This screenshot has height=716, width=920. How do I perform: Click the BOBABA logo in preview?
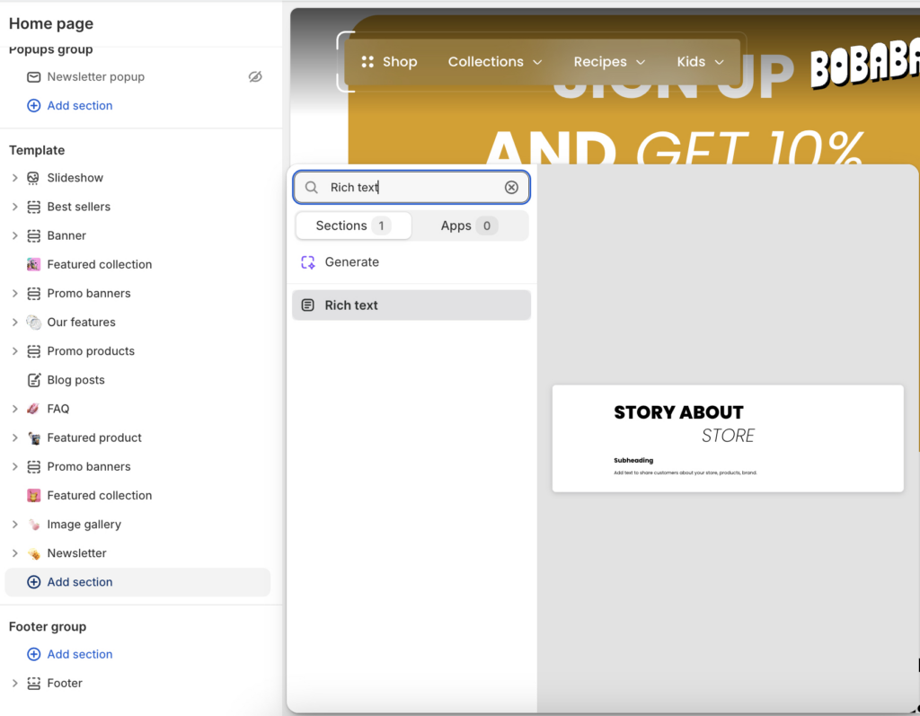tap(865, 64)
